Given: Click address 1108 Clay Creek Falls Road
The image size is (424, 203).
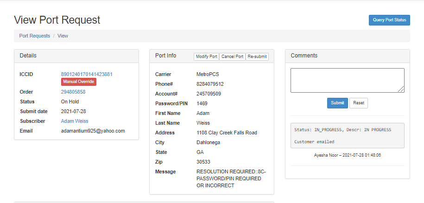Looking at the screenshot, I should [227, 133].
